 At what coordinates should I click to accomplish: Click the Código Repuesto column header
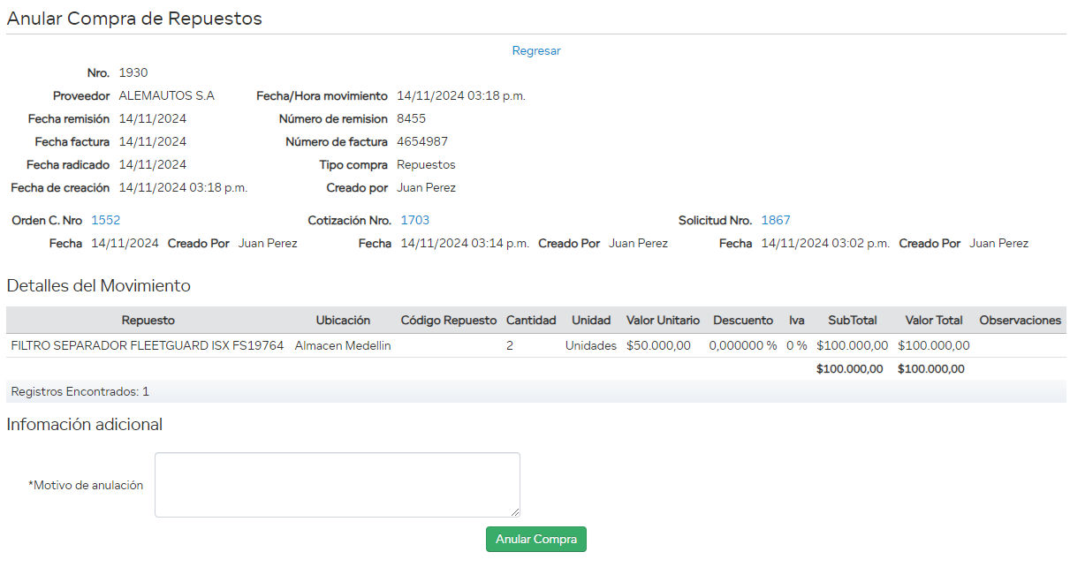tap(448, 320)
